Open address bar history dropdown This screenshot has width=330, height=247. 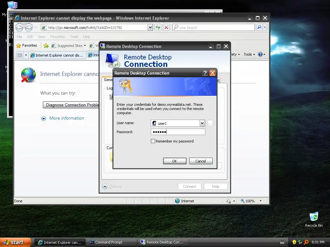click(x=150, y=28)
